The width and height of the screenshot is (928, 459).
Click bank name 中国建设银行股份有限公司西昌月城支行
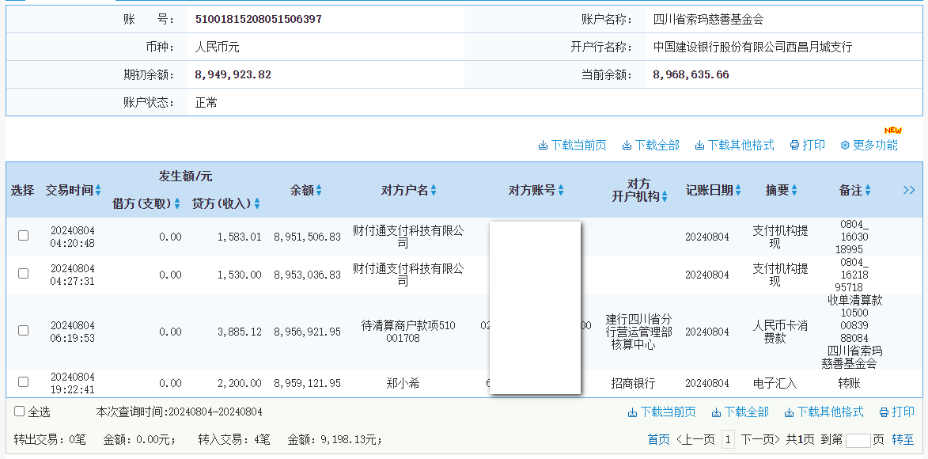pyautogui.click(x=753, y=47)
